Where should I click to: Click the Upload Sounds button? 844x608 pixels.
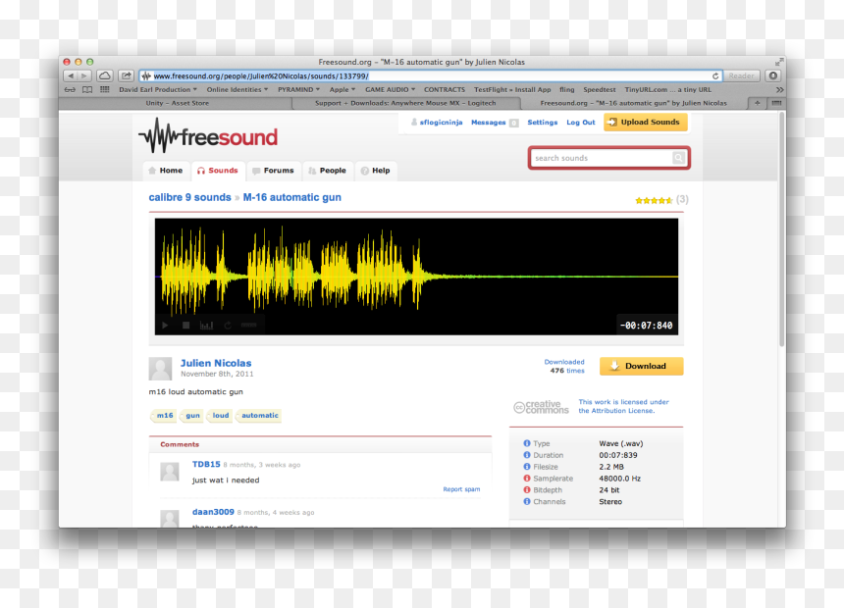645,123
